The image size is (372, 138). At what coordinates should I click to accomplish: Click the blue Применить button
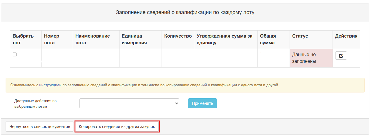(x=202, y=103)
